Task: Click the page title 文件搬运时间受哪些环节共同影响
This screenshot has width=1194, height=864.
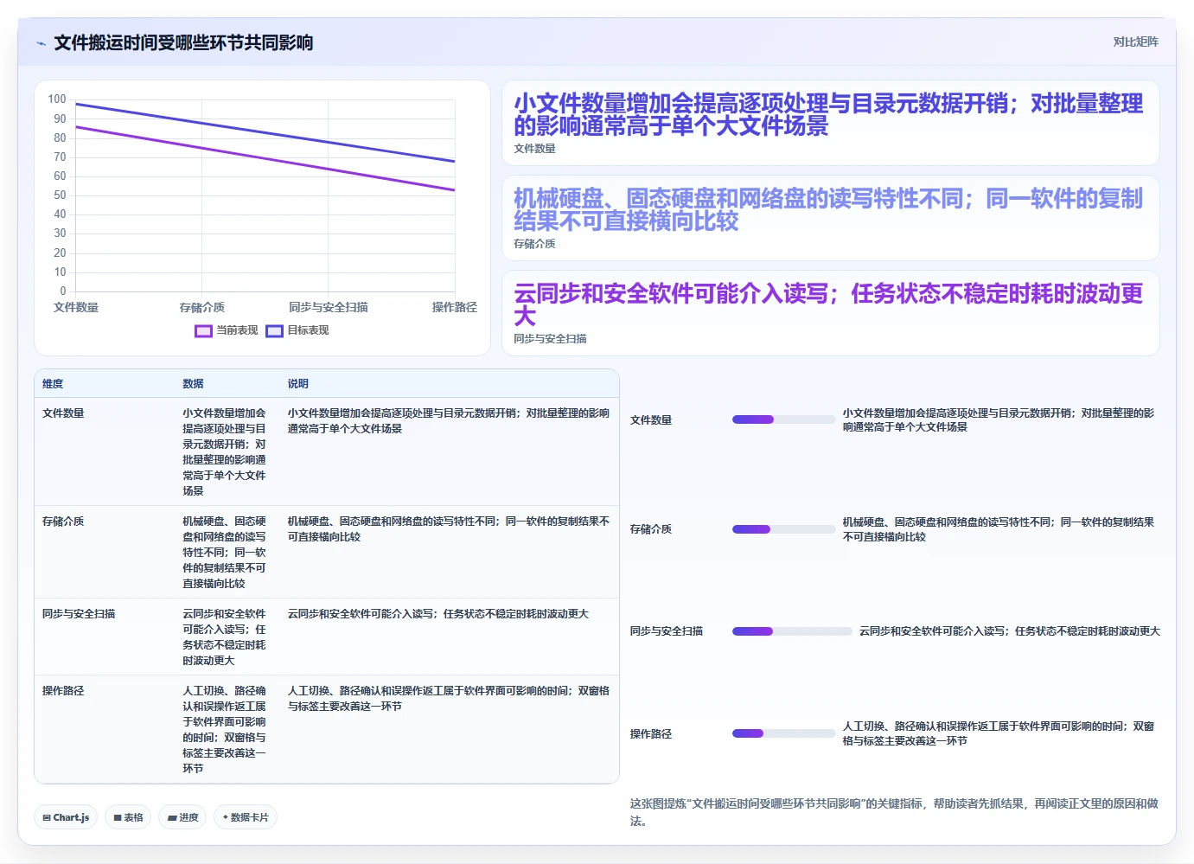Action: coord(183,43)
